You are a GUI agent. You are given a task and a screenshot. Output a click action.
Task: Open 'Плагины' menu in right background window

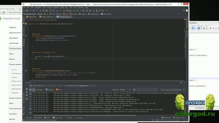tap(200, 26)
